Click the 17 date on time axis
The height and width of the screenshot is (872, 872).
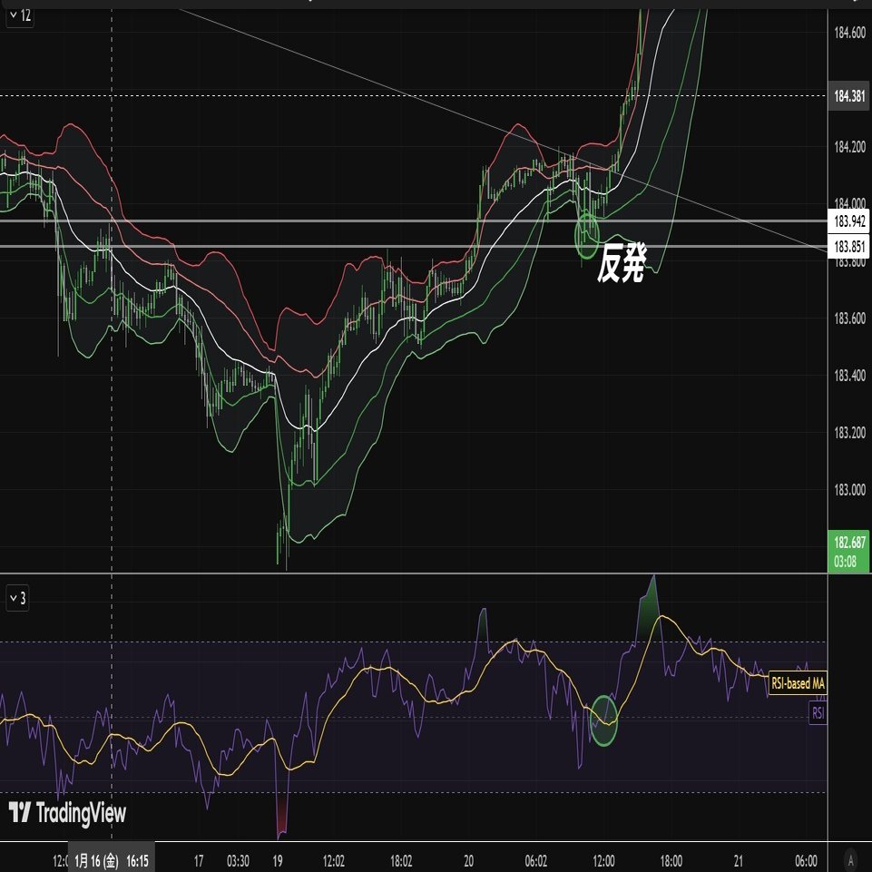point(199,861)
